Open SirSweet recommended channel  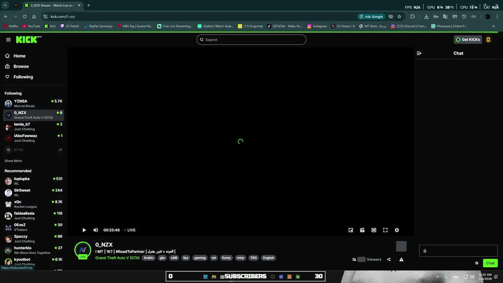[33, 193]
